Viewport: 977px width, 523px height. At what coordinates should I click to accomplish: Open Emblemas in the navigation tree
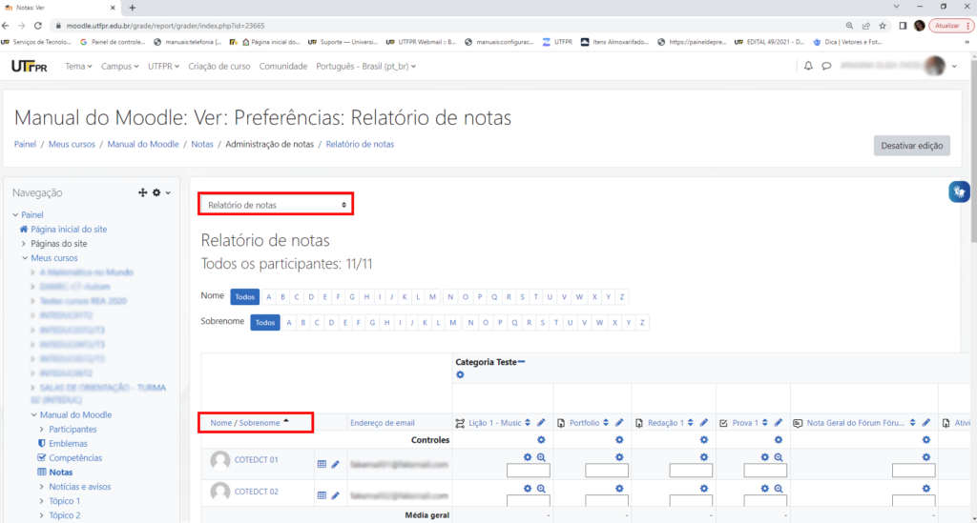pyautogui.click(x=68, y=443)
